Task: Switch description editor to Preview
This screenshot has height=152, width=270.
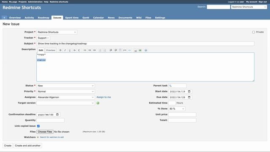Action: pos(51,50)
